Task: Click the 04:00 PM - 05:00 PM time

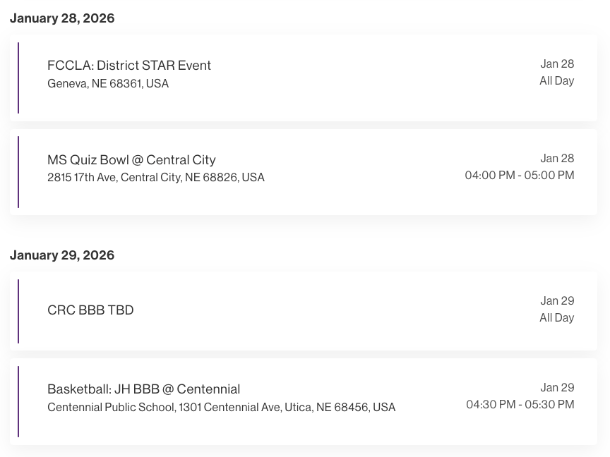Action: 520,175
